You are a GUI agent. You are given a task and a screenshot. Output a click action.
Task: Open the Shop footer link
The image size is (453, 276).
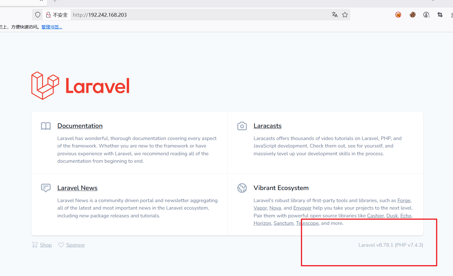(x=46, y=245)
